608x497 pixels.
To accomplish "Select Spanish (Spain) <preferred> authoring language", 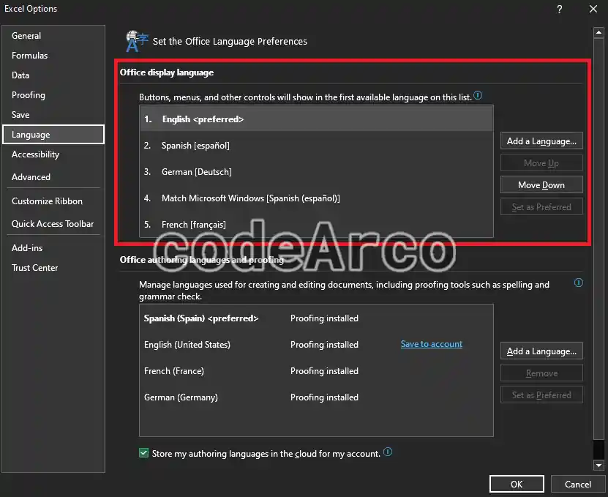I will (316, 318).
